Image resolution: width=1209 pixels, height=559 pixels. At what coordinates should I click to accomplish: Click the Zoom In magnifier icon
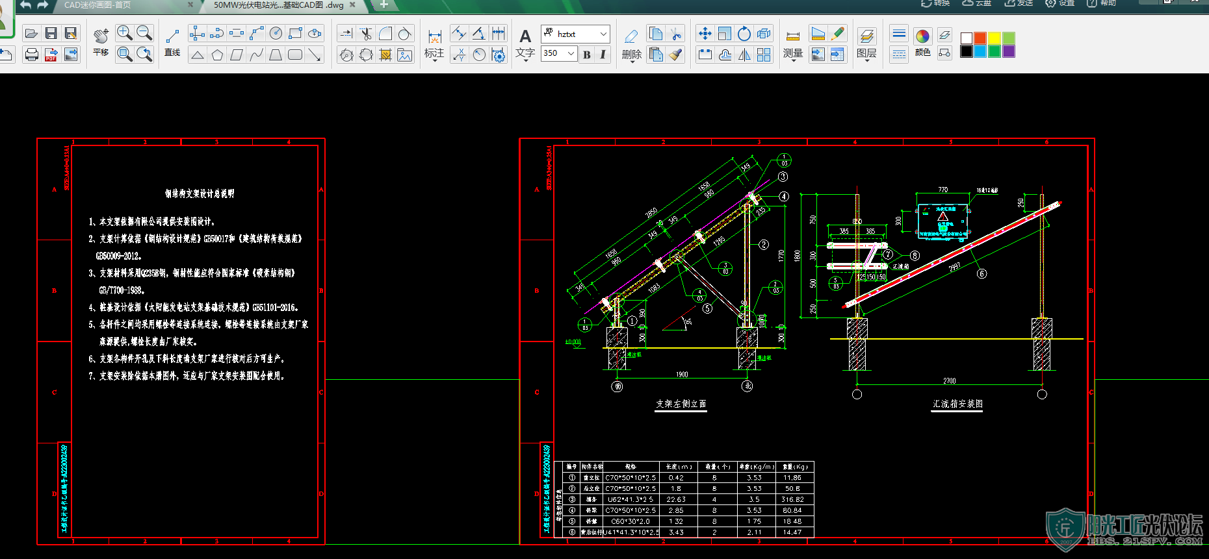point(124,33)
